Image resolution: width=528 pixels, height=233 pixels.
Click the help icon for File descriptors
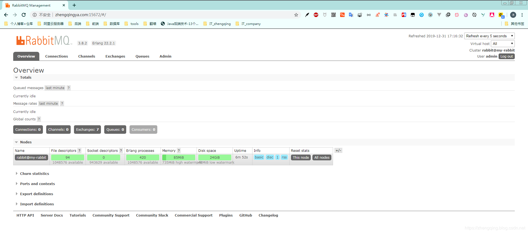click(x=79, y=151)
